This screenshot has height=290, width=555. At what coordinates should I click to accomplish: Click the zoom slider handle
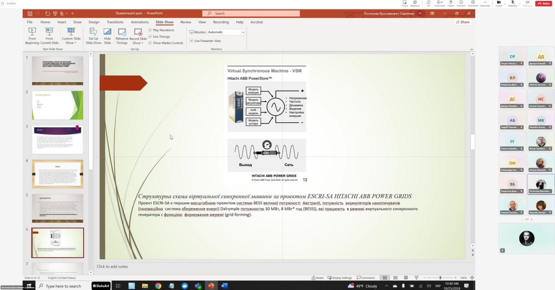(x=440, y=278)
